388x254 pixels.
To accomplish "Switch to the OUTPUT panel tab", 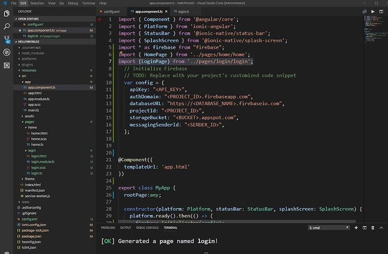I will 126,228.
